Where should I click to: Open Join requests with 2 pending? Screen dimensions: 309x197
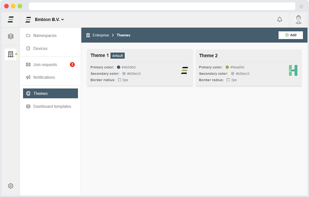point(45,65)
